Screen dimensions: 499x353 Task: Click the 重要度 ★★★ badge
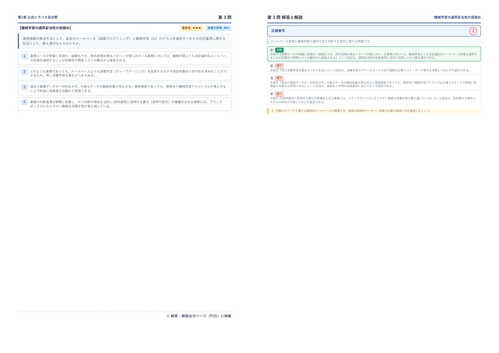point(192,28)
